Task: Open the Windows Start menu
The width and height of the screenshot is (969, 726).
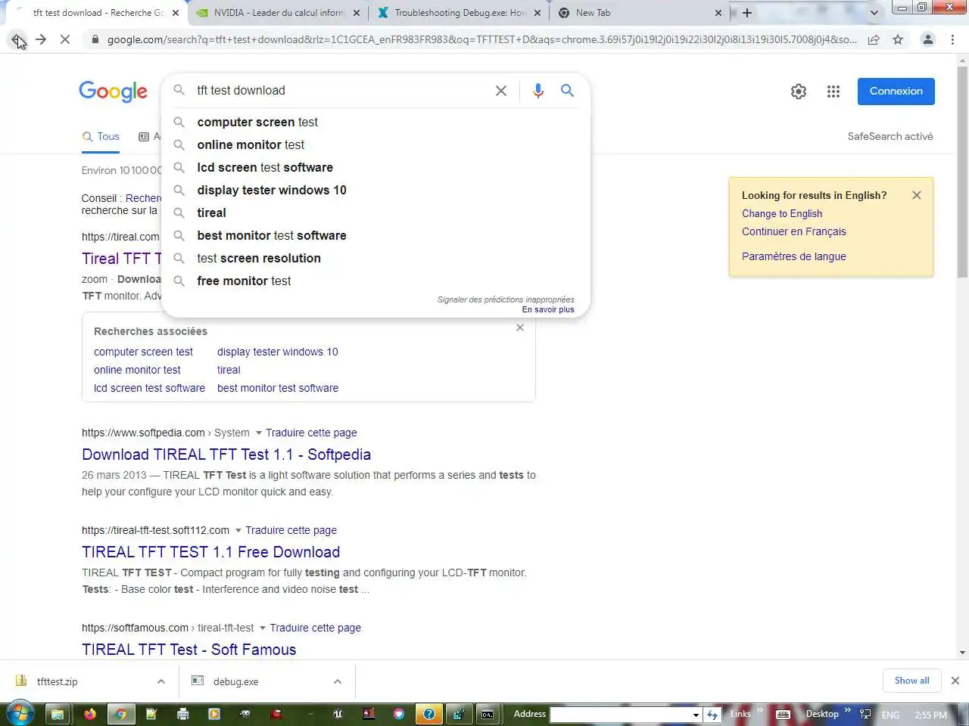Action: [20, 713]
